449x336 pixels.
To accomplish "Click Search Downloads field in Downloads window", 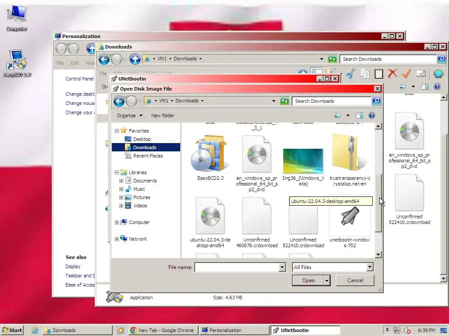I will point(388,59).
